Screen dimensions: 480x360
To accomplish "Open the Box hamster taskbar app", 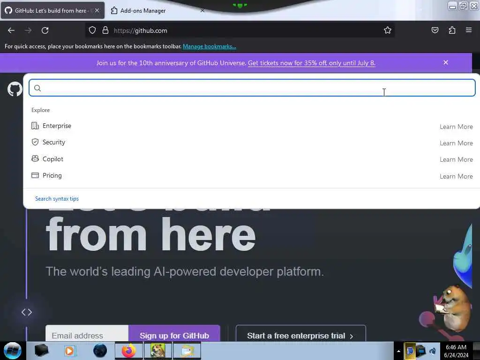I will click(157, 351).
